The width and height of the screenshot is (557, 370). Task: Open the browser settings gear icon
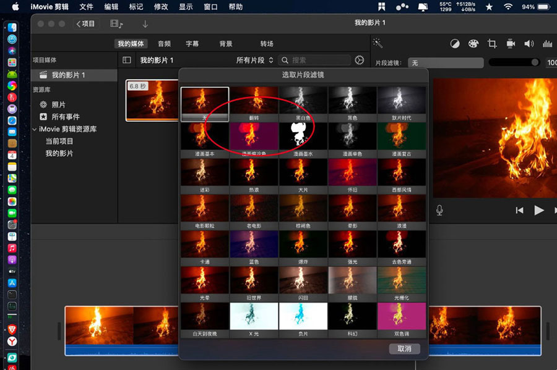[x=360, y=61]
